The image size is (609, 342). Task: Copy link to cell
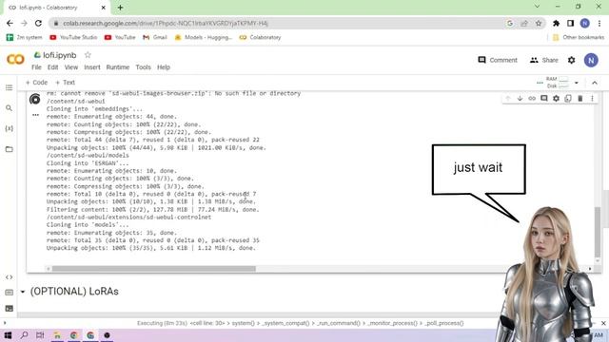click(532, 99)
